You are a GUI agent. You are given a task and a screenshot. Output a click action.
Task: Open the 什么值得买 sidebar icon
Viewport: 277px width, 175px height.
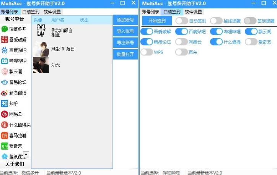click(5, 125)
